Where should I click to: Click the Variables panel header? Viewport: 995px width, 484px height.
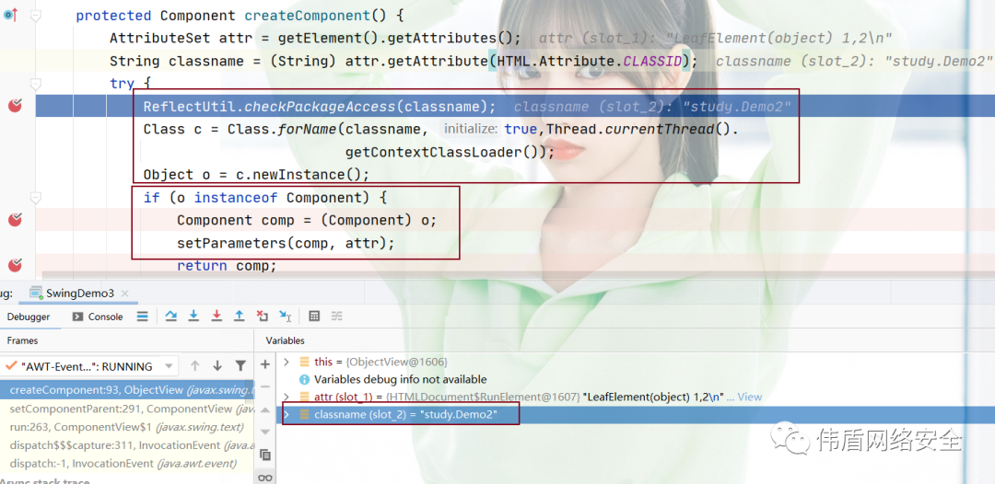point(285,340)
